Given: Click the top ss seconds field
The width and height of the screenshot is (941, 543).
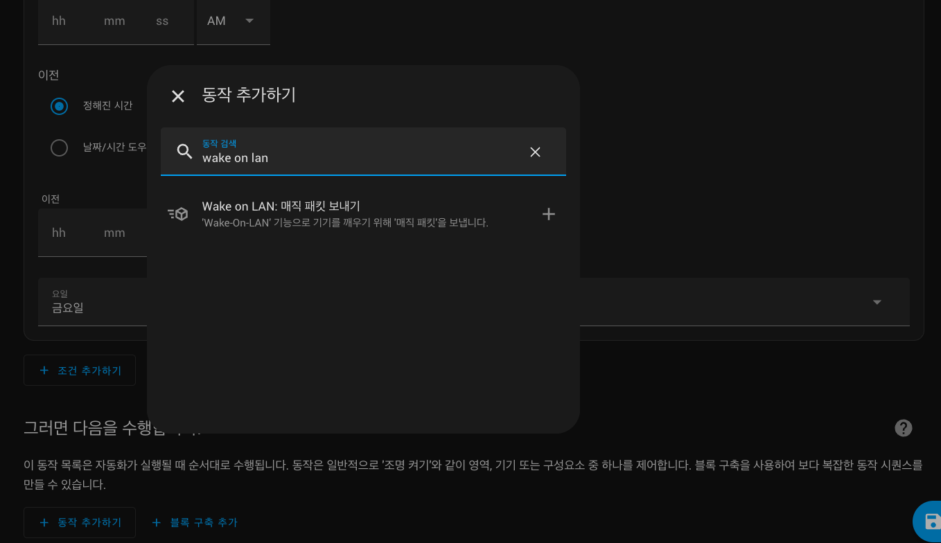Looking at the screenshot, I should pyautogui.click(x=162, y=21).
